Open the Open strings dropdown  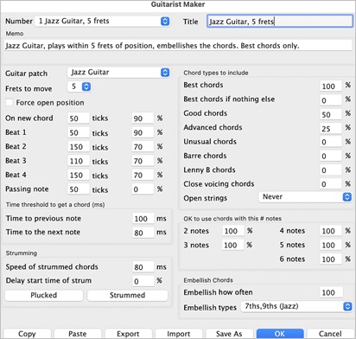tap(305, 197)
